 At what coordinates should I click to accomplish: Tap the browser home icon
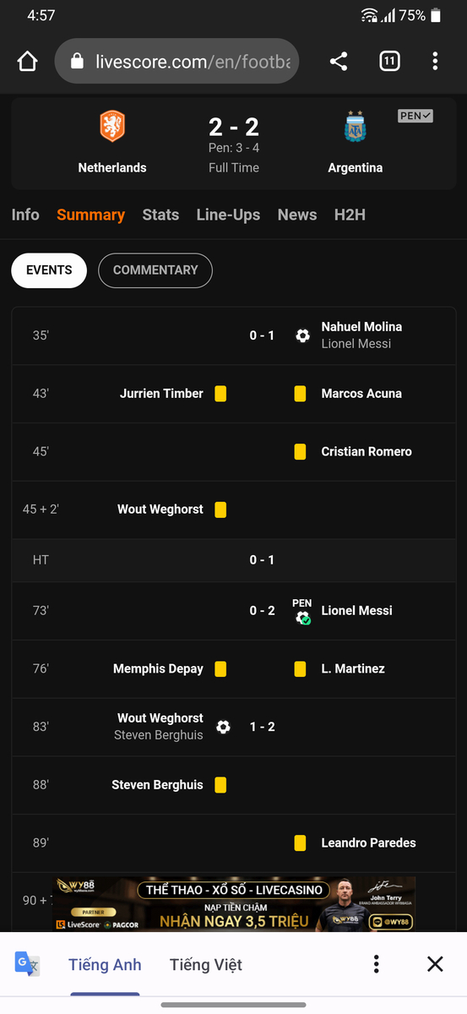(27, 62)
